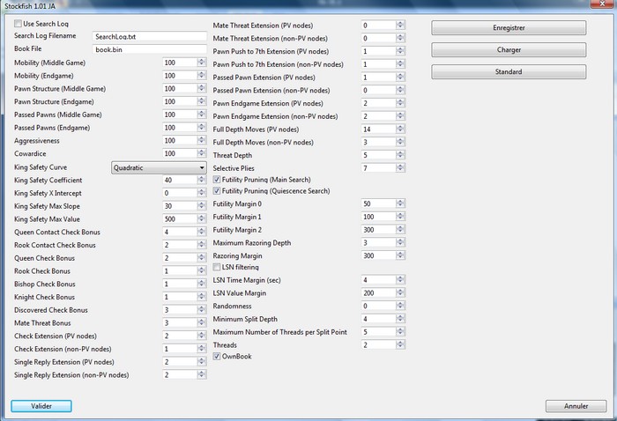Uncheck Futility Pruning (Quiescence Search)
Image resolution: width=617 pixels, height=421 pixels.
(218, 191)
